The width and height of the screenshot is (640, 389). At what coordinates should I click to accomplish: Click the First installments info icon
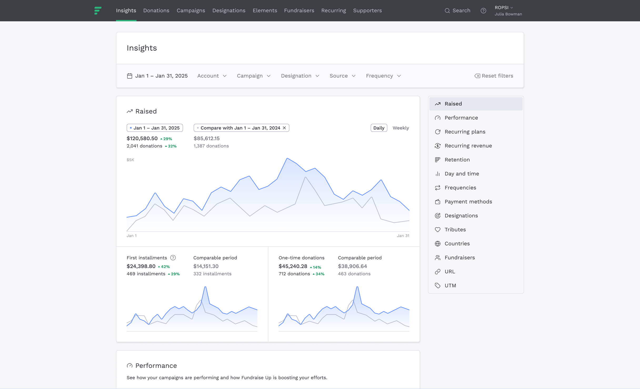coord(173,258)
